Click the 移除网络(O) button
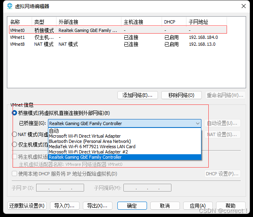 pyautogui.click(x=182, y=95)
